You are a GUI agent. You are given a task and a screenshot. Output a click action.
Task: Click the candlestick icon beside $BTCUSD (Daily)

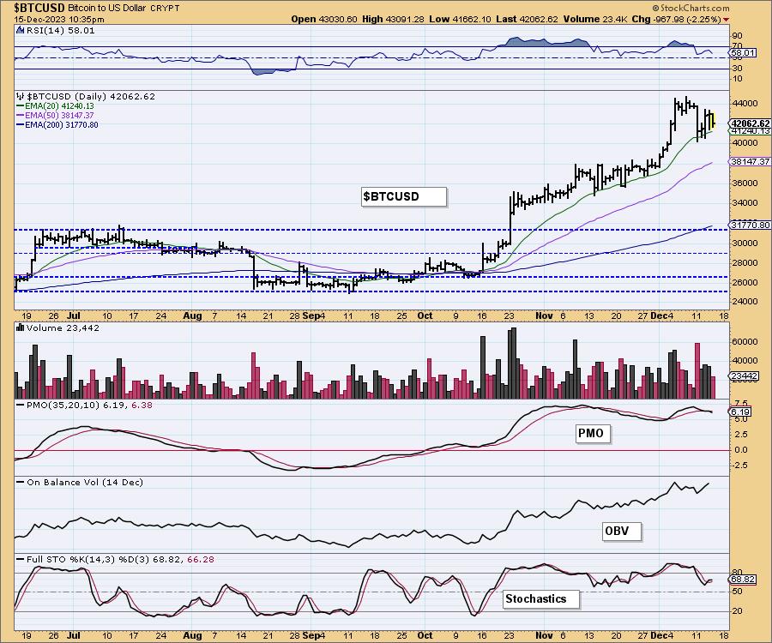click(x=21, y=96)
